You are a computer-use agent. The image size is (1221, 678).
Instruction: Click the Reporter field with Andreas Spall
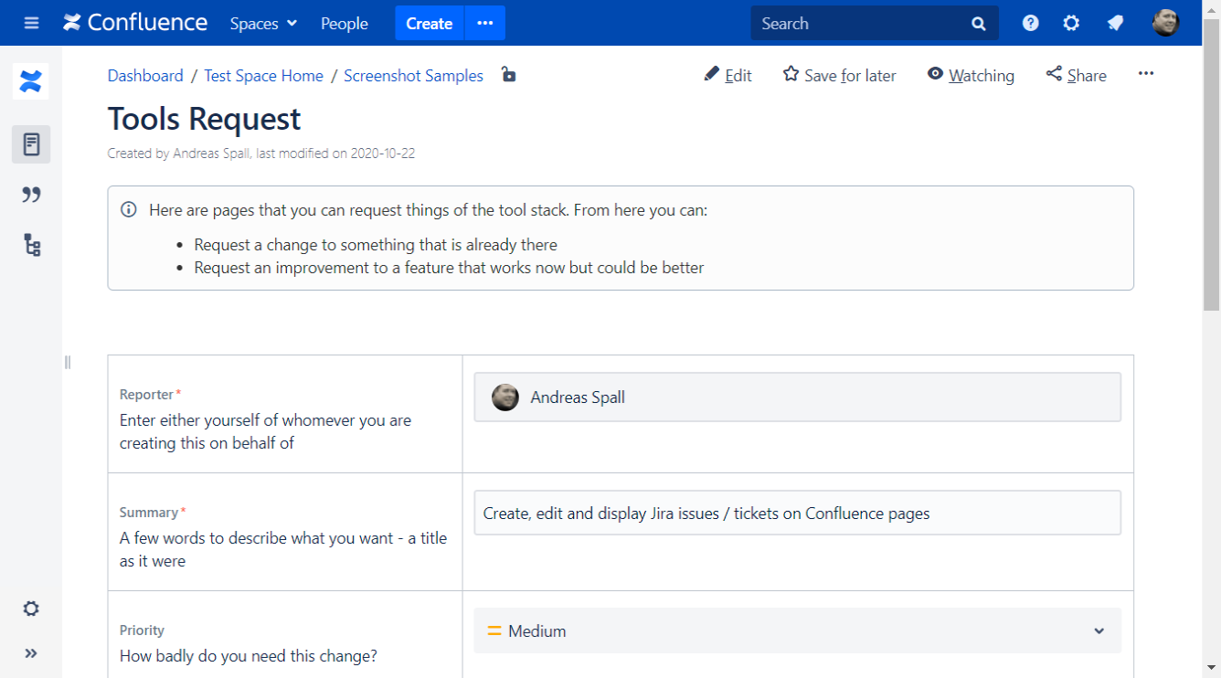coord(797,397)
